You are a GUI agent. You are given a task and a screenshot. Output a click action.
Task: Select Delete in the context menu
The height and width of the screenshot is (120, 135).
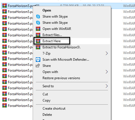tap(47, 115)
